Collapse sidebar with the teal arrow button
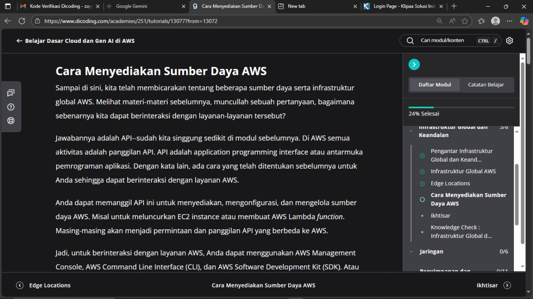533x299 pixels. tap(414, 64)
